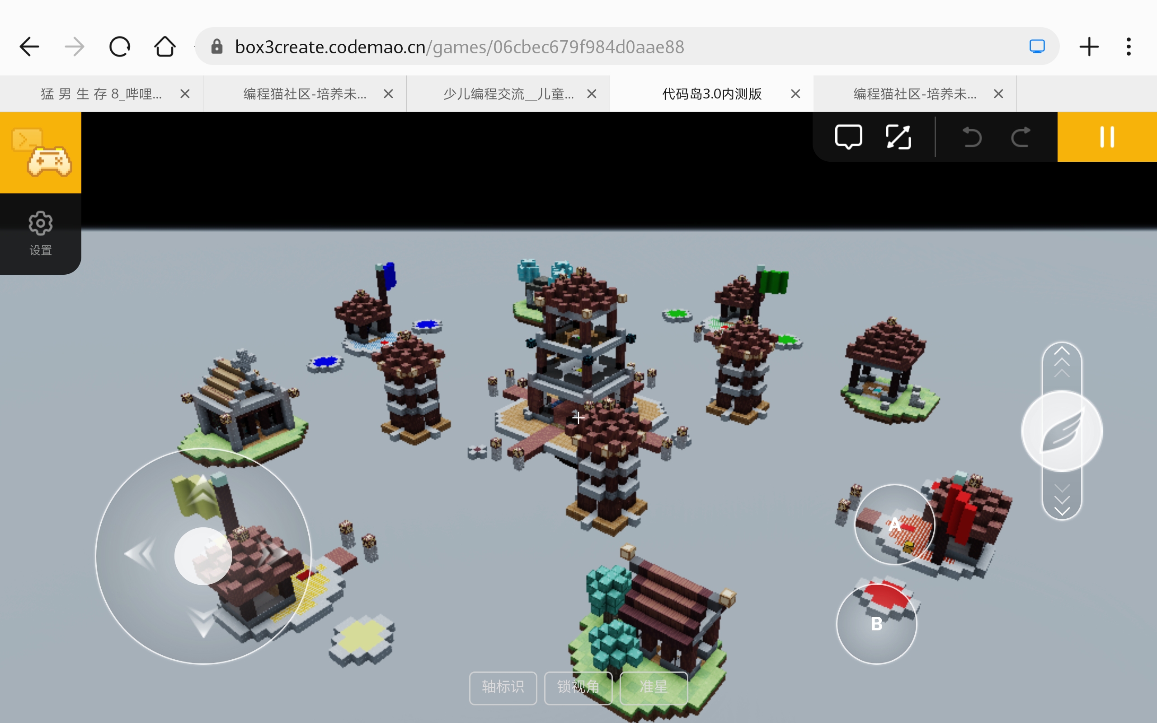Select the 代码岛3.0内测版 tab
Viewport: 1157px width, 723px height.
coord(711,94)
